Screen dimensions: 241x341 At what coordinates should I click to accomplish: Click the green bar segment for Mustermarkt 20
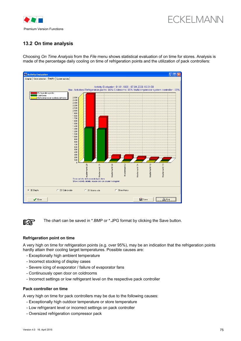[88, 144]
